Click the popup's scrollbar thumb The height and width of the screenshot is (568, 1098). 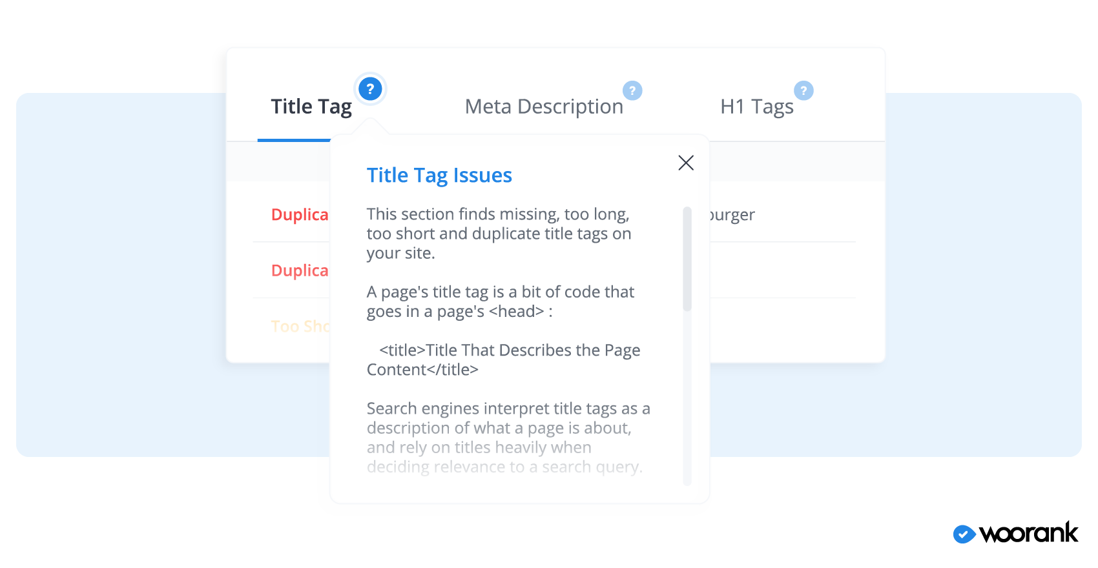(x=687, y=258)
